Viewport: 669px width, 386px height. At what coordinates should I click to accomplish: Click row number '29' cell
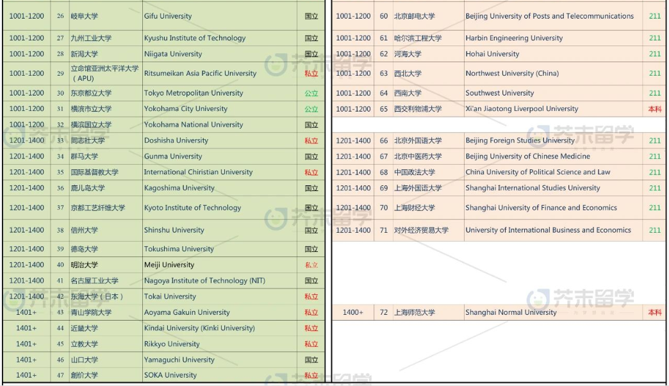[60, 74]
